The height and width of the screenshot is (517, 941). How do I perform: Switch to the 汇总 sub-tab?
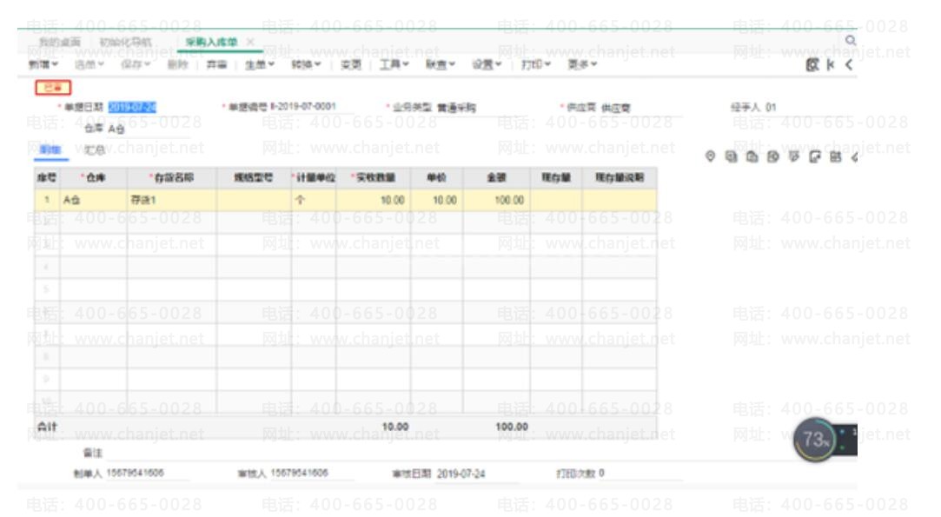(94, 149)
